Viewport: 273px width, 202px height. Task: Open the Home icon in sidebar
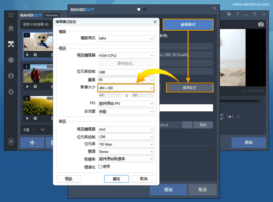pos(11,28)
